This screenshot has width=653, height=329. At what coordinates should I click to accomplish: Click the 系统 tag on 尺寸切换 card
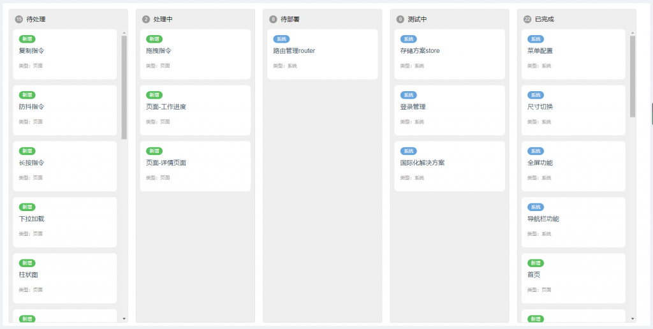click(536, 95)
